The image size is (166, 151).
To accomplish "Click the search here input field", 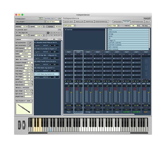I will 53,22.
